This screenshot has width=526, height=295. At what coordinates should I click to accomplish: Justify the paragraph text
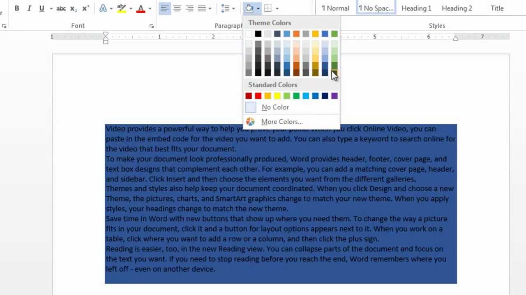[x=202, y=8]
